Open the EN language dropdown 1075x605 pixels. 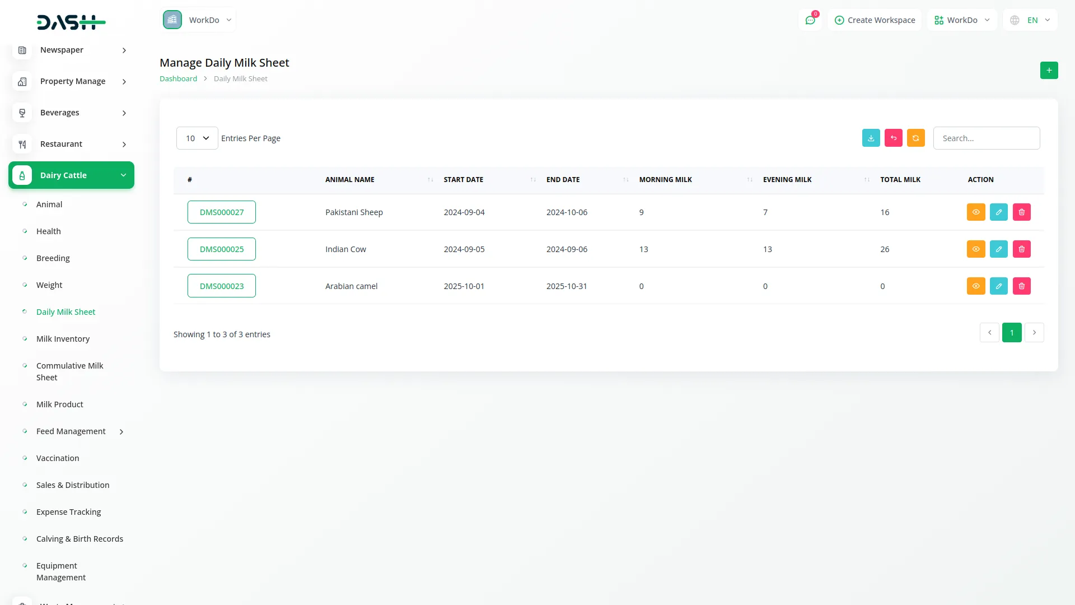1031,20
